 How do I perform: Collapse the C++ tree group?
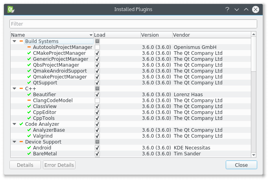point(15,89)
